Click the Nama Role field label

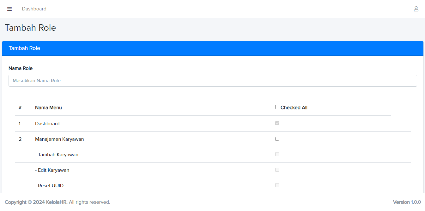[x=21, y=68]
